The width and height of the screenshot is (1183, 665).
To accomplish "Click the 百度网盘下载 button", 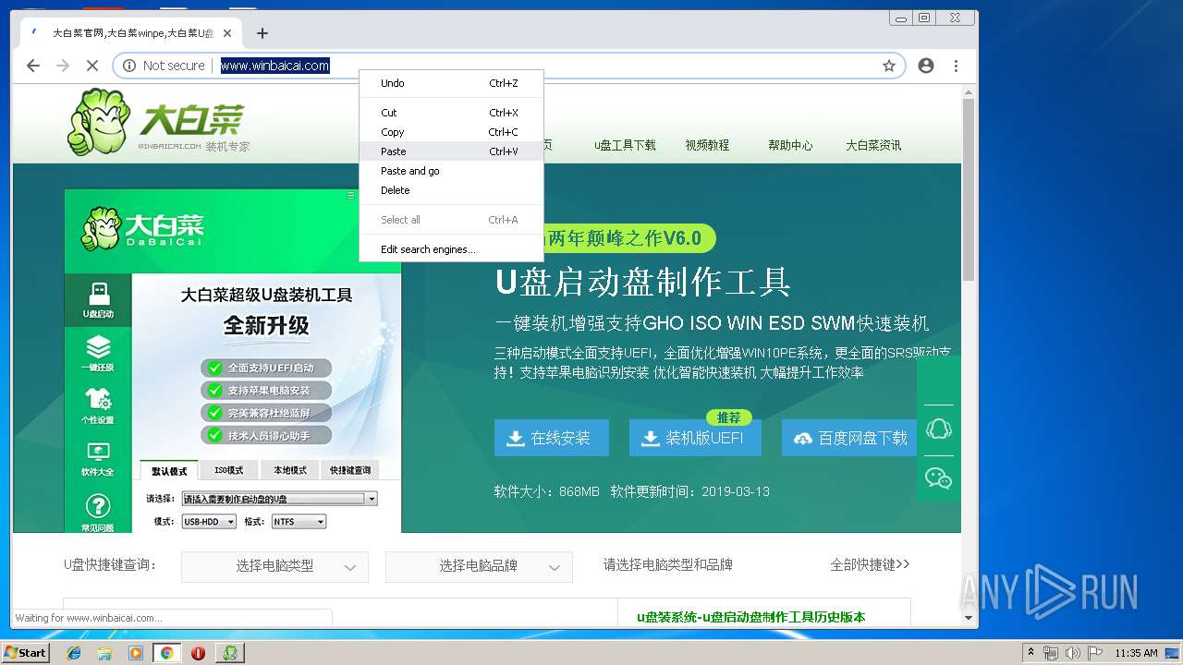I will pyautogui.click(x=849, y=438).
